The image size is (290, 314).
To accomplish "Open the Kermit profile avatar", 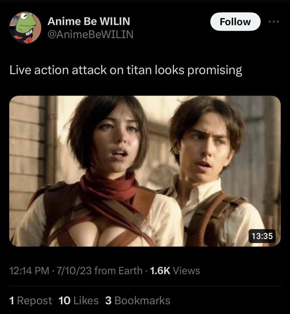I will point(25,28).
